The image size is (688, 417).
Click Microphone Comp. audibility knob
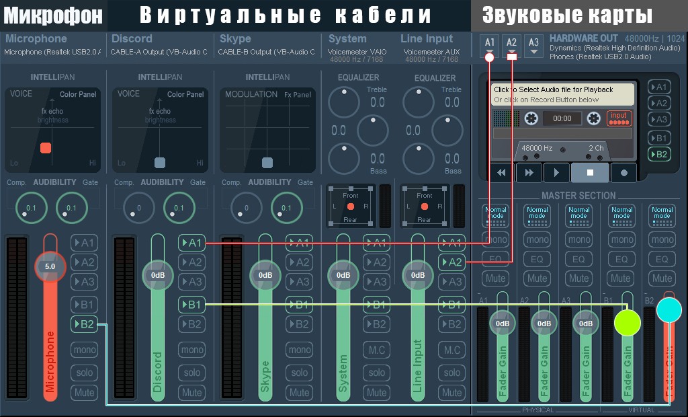[x=31, y=208]
